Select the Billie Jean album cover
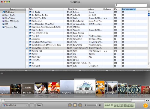This screenshot has width=150, height=109. pos(41,88)
